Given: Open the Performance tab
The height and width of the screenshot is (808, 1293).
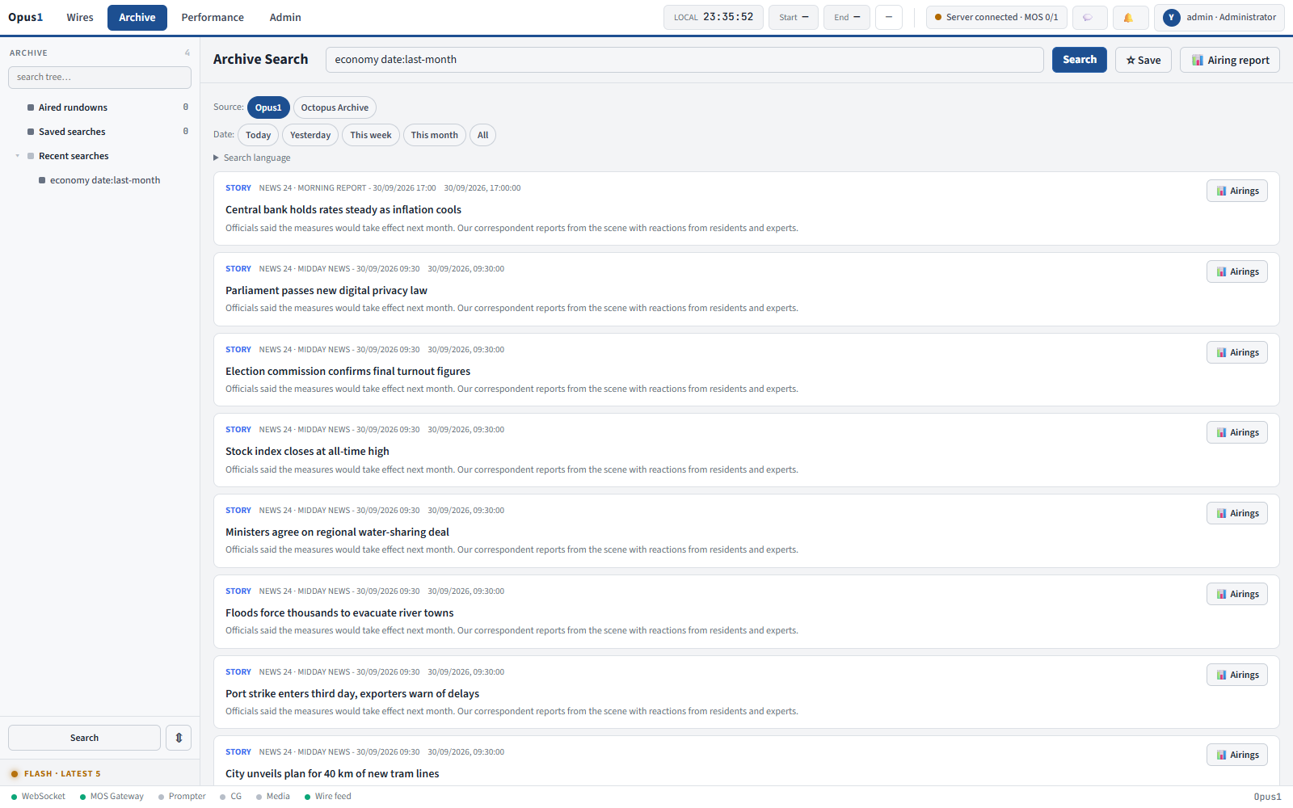Looking at the screenshot, I should click(x=213, y=17).
